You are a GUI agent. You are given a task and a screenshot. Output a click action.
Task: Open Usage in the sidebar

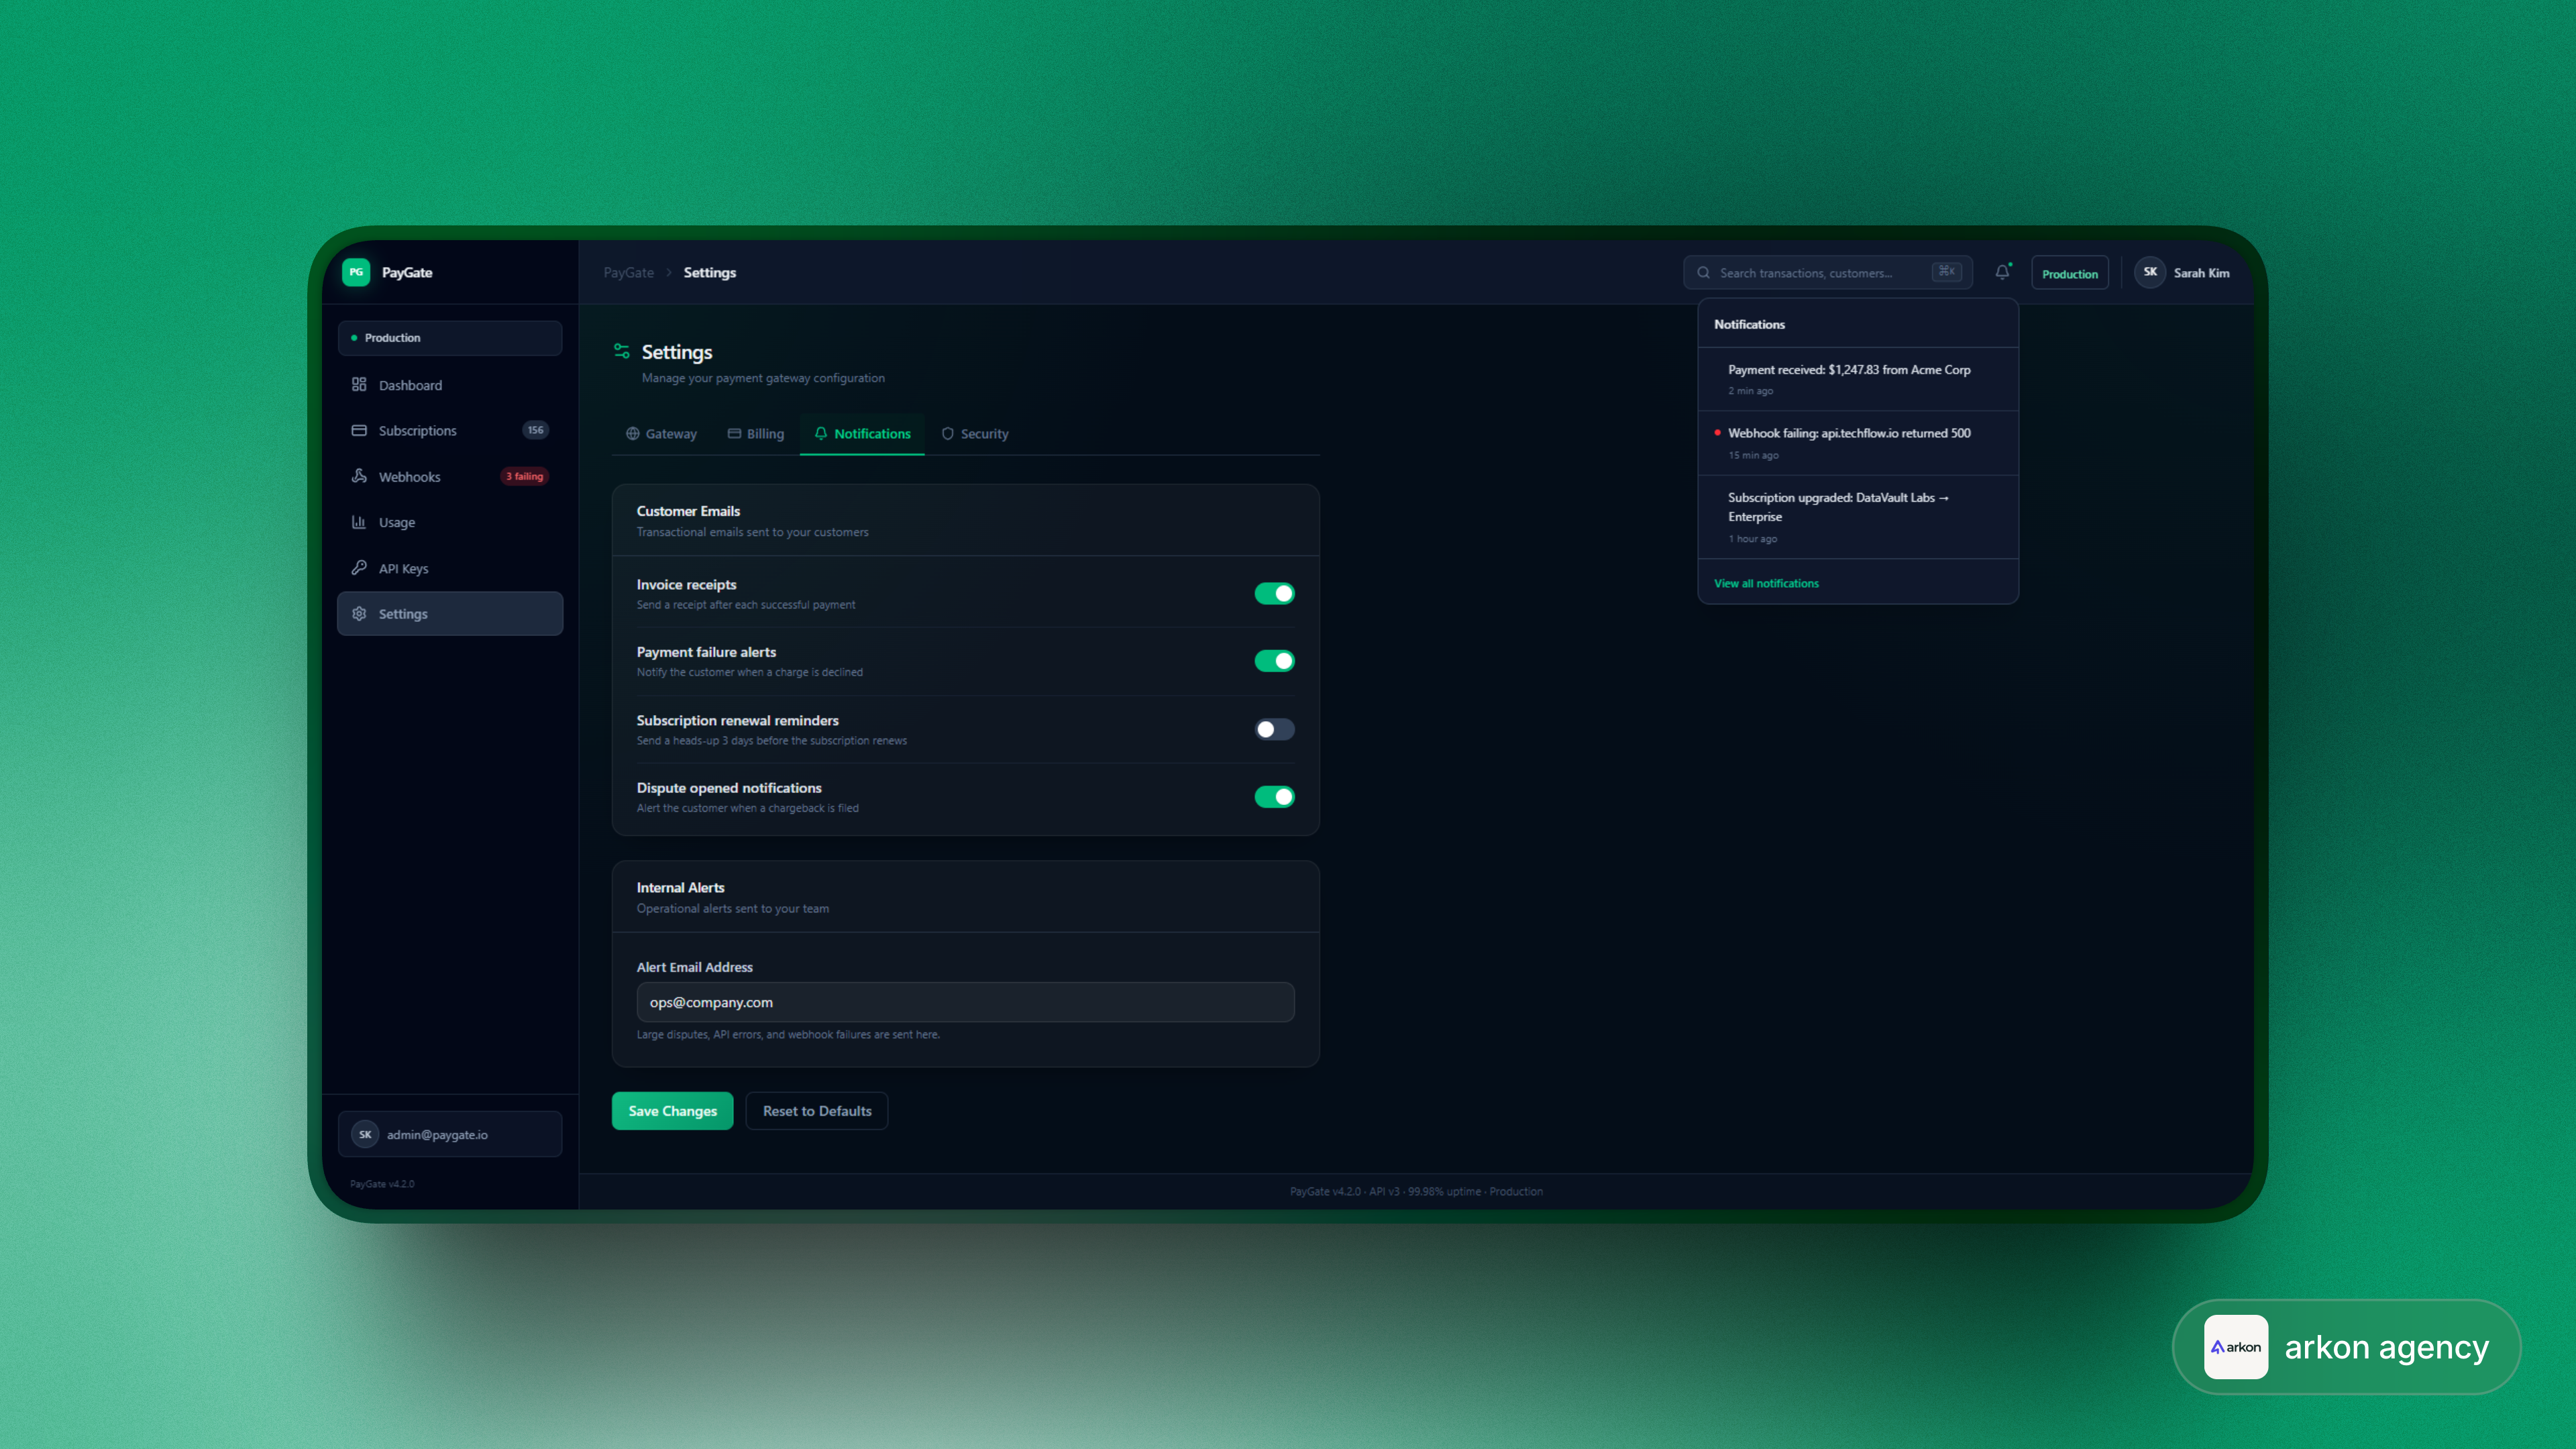point(450,522)
